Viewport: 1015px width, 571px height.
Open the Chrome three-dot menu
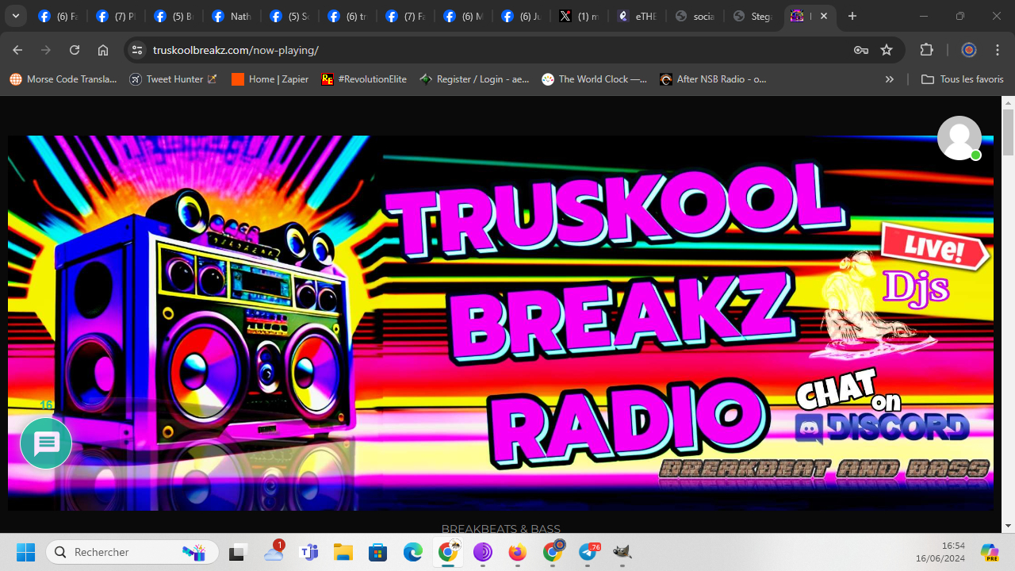coord(997,50)
